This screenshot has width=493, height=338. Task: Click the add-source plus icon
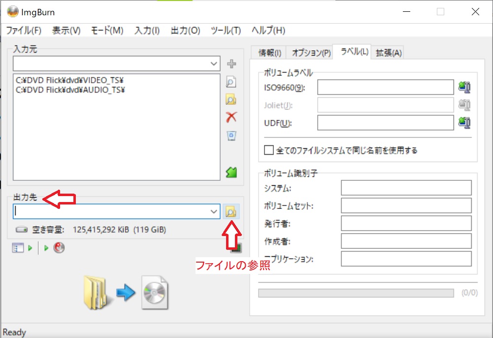231,64
